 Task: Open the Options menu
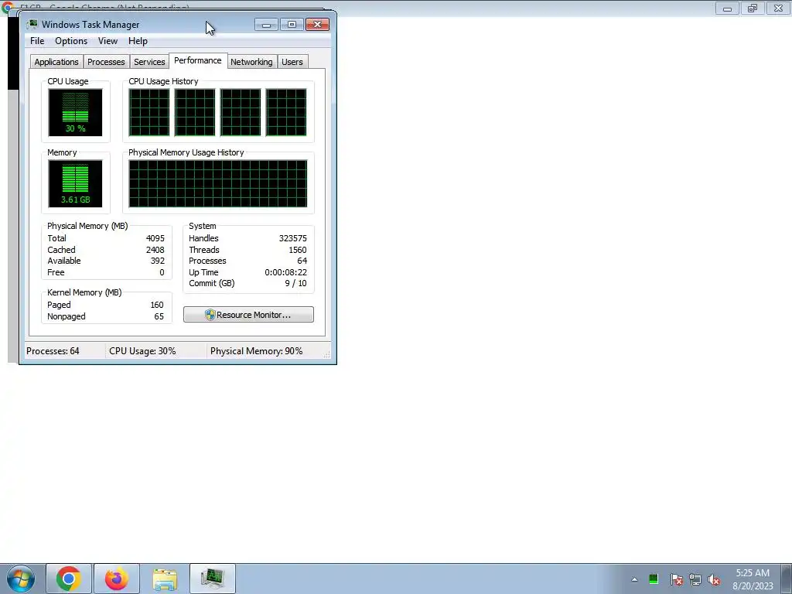(70, 41)
